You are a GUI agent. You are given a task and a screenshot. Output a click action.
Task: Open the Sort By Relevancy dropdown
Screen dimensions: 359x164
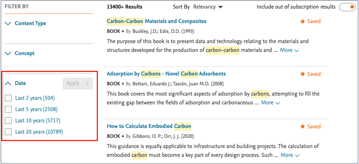(208, 7)
